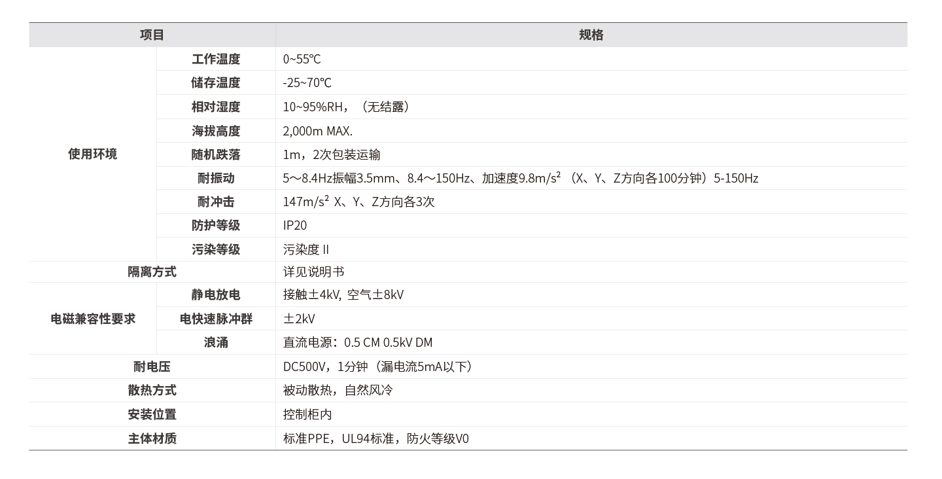Image resolution: width=942 pixels, height=479 pixels.
Task: Select the 防护等级 row label
Action: coord(216,225)
